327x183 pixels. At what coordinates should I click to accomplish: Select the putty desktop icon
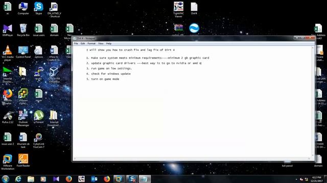click(39, 74)
